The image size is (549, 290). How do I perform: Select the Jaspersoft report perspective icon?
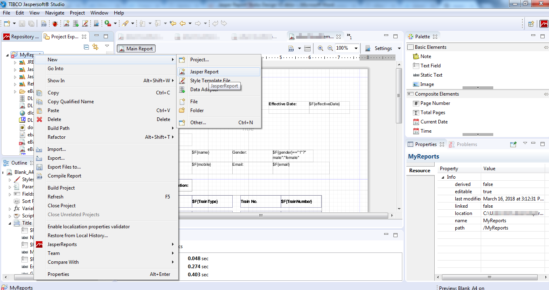pyautogui.click(x=544, y=24)
